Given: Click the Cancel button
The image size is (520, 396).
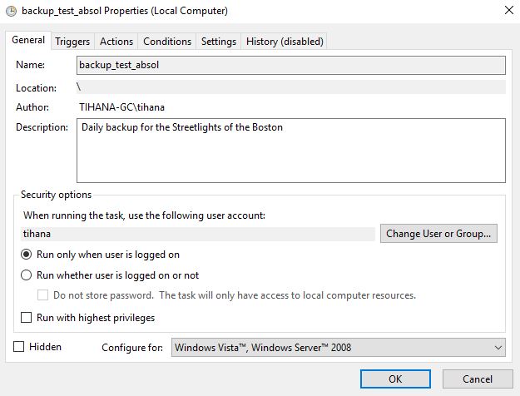Looking at the screenshot, I should pyautogui.click(x=478, y=379).
